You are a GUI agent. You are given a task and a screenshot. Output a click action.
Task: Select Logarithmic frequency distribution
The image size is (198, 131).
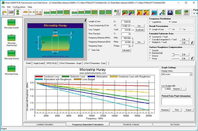coord(150,22)
